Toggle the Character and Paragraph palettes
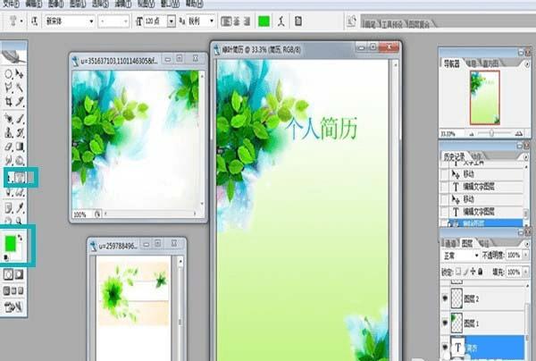 pos(298,21)
